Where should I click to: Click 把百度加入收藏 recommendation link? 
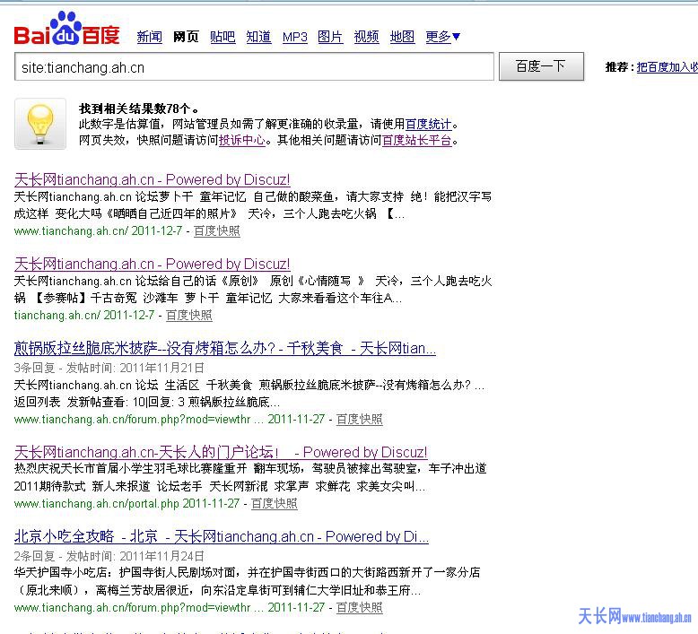coord(667,66)
